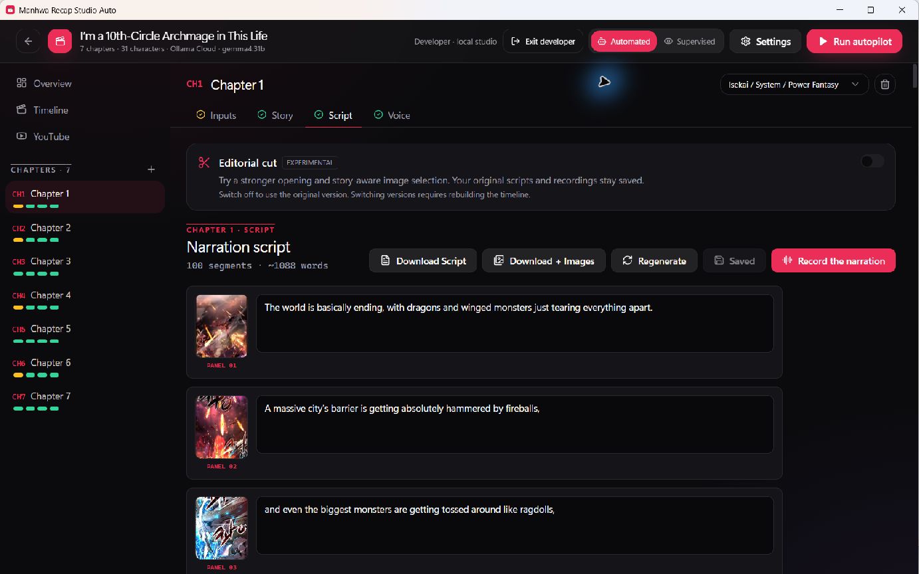Click Download Script button
The width and height of the screenshot is (919, 574).
coord(423,260)
